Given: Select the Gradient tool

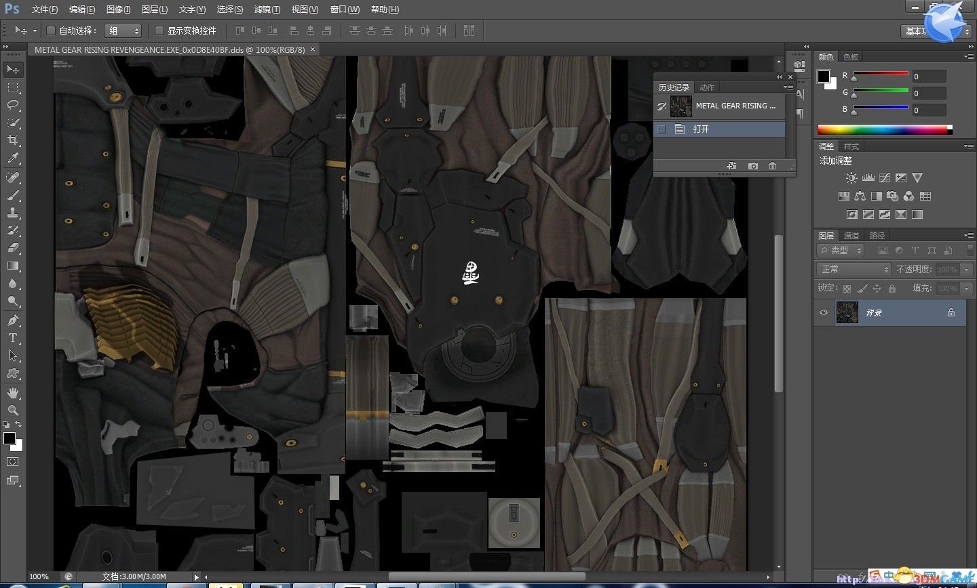Looking at the screenshot, I should 12,266.
